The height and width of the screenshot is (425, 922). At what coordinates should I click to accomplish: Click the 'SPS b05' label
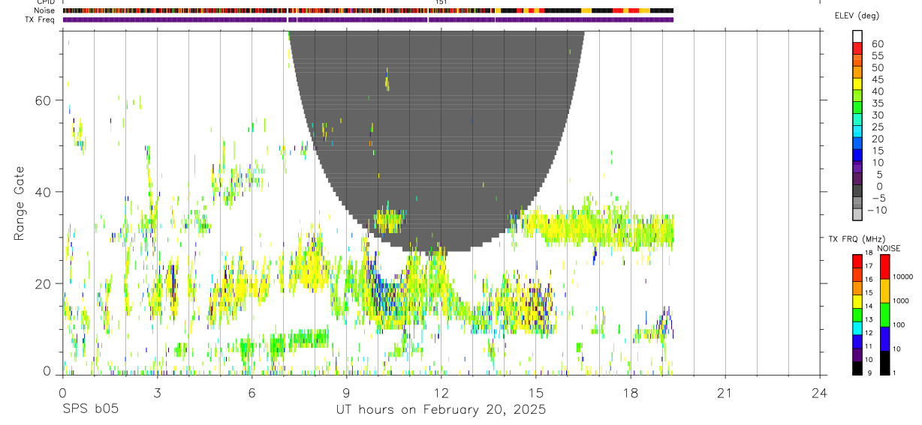pyautogui.click(x=90, y=410)
